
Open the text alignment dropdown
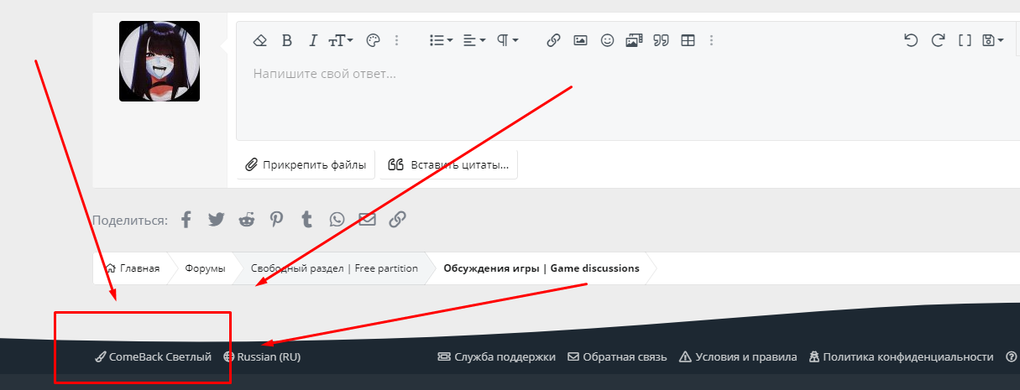click(x=474, y=40)
